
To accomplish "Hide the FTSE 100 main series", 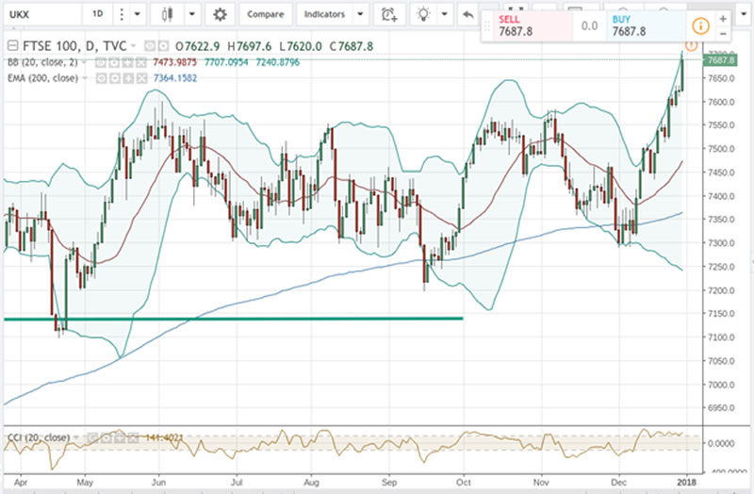I will coord(150,46).
